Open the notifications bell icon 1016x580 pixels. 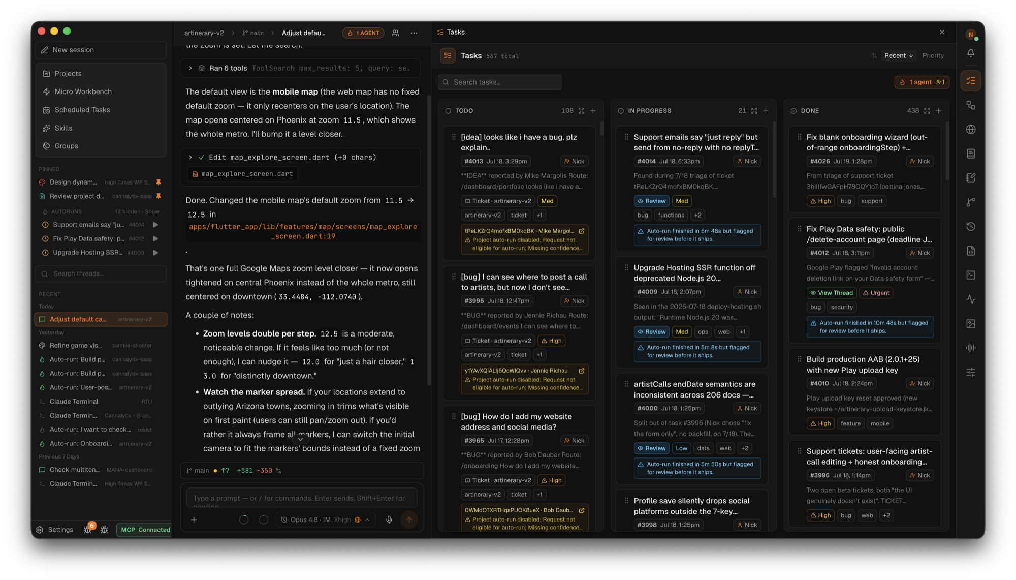click(971, 53)
